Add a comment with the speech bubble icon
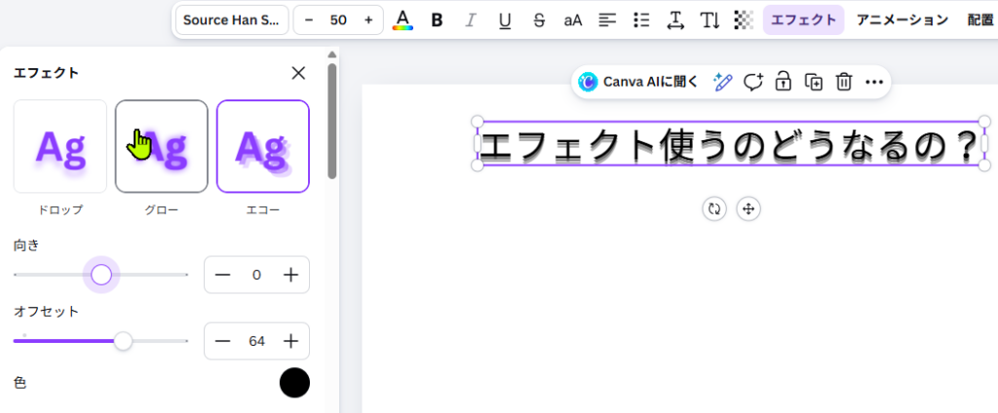This screenshot has height=413, width=998. tap(753, 82)
